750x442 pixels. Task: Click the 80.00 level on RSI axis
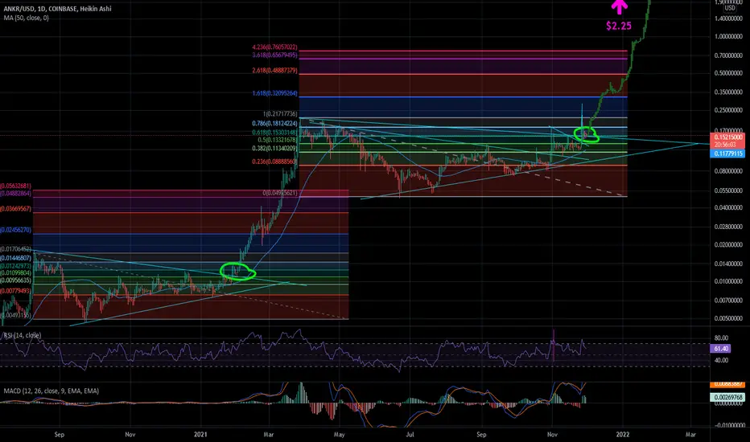(721, 338)
